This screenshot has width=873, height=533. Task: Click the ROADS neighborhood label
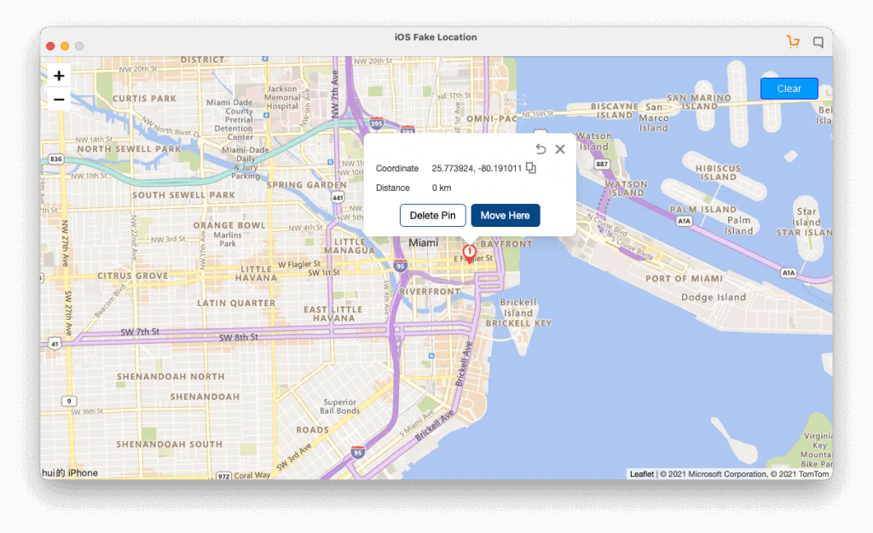click(x=312, y=430)
